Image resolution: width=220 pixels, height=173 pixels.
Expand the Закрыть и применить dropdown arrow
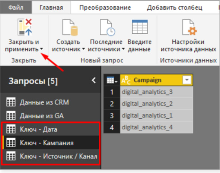pos(41,49)
